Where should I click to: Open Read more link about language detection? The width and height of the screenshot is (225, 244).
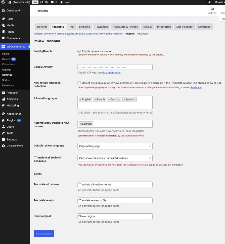pos(196,88)
